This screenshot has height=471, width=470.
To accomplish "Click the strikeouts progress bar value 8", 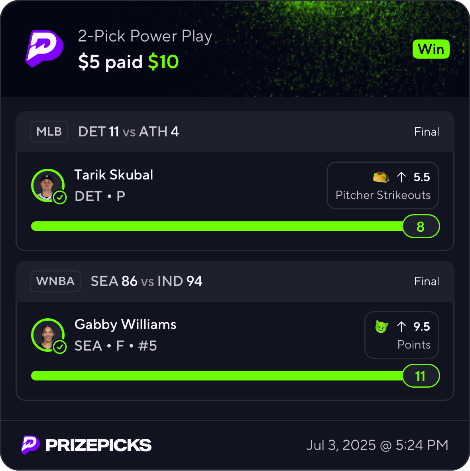I will (x=421, y=227).
